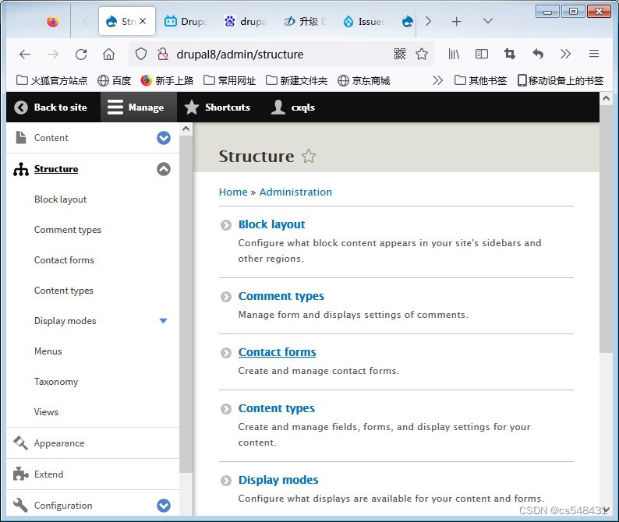Expand the Content sidebar menu arrow

164,138
